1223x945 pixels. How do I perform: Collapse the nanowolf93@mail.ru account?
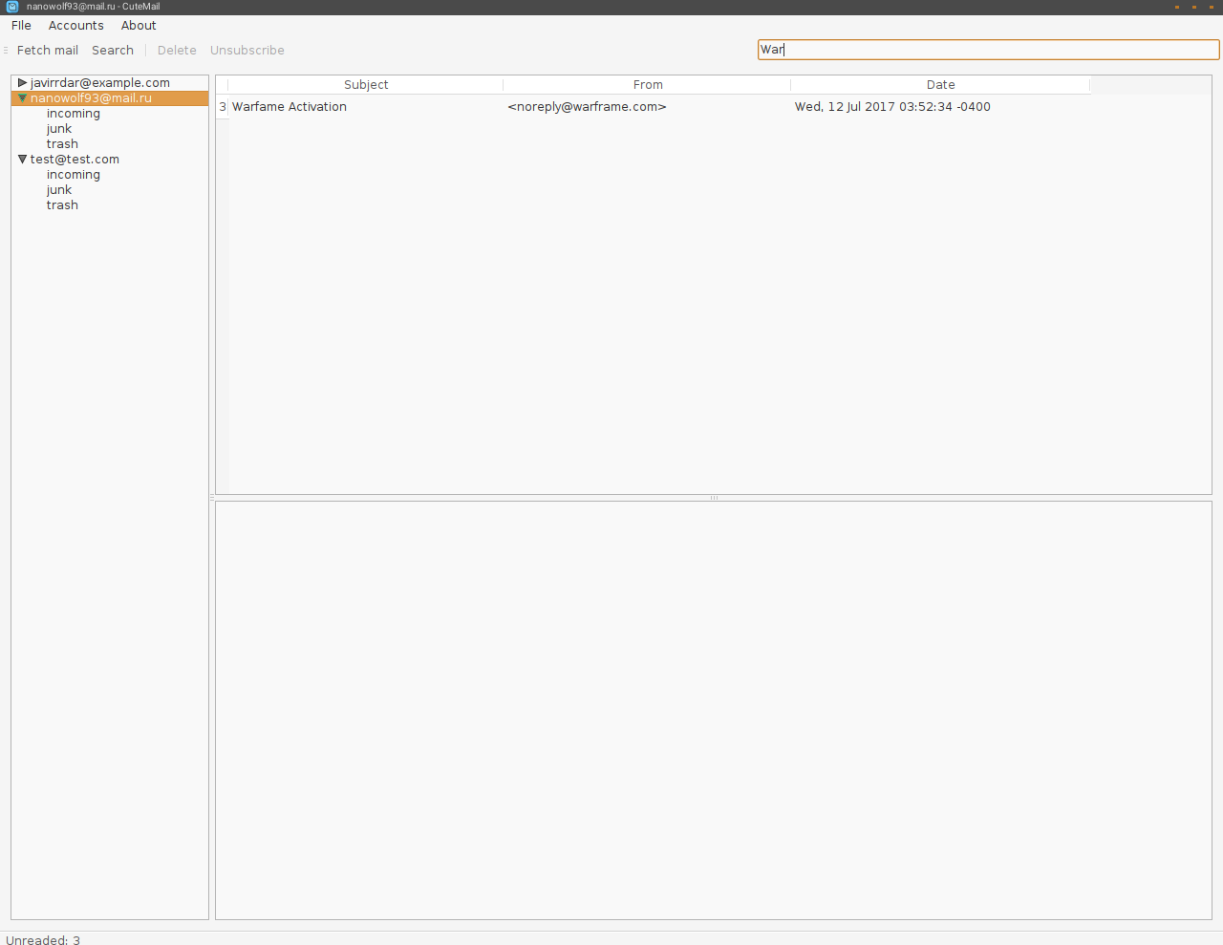(x=23, y=98)
